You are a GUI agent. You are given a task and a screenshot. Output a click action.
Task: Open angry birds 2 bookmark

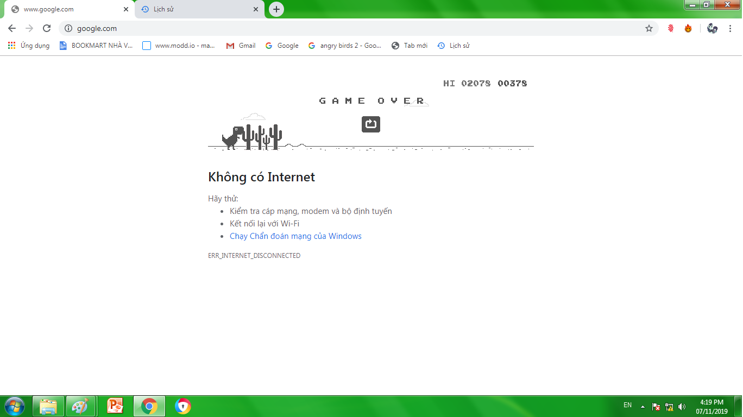pos(345,46)
